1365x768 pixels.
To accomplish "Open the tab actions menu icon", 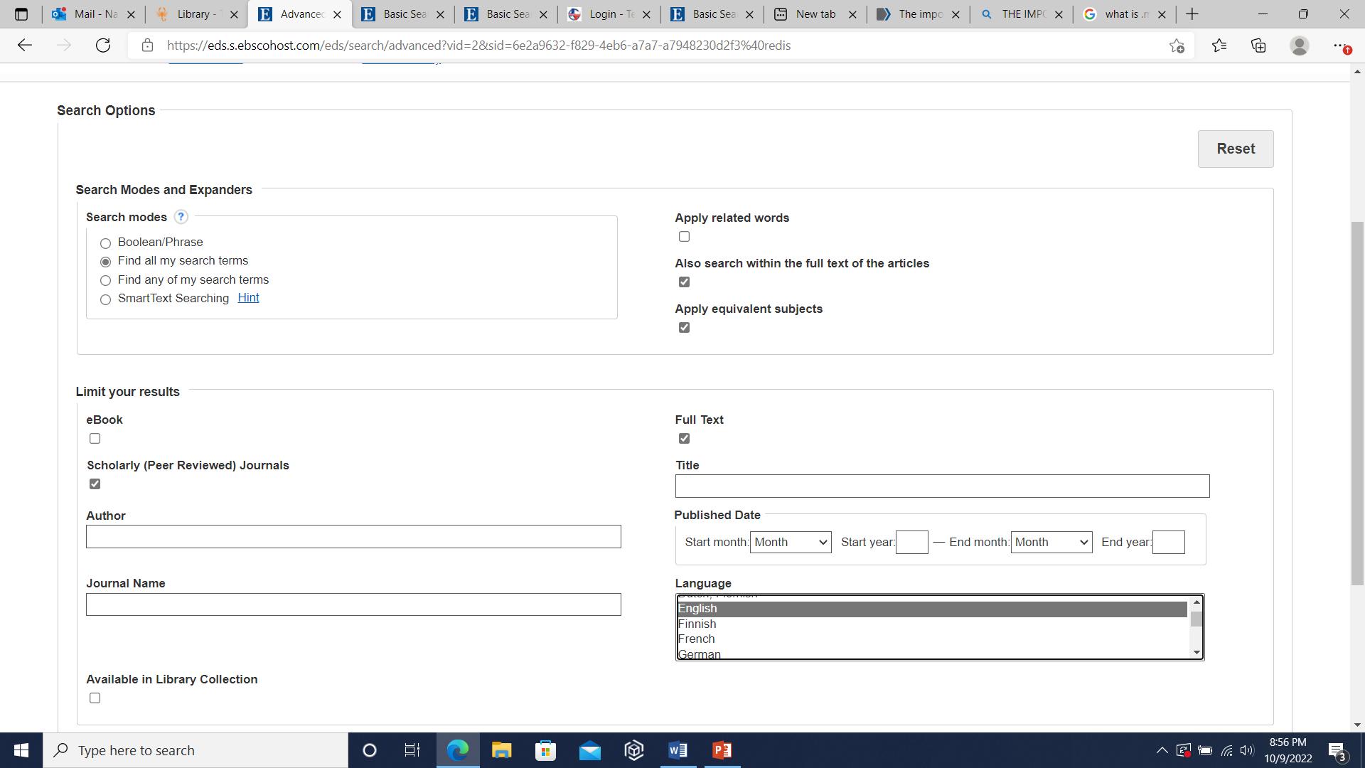I will (21, 14).
